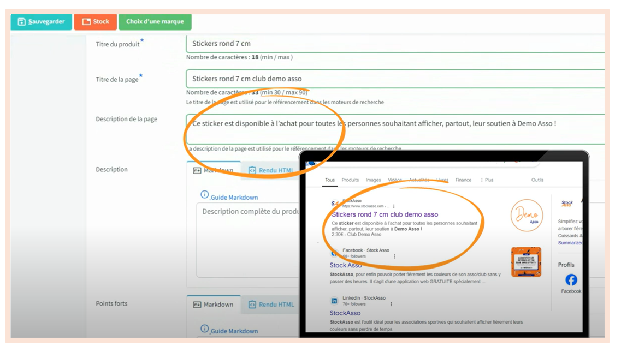The image size is (621, 352).
Task: Switch to the Markdown tab in Points forts
Action: click(214, 305)
